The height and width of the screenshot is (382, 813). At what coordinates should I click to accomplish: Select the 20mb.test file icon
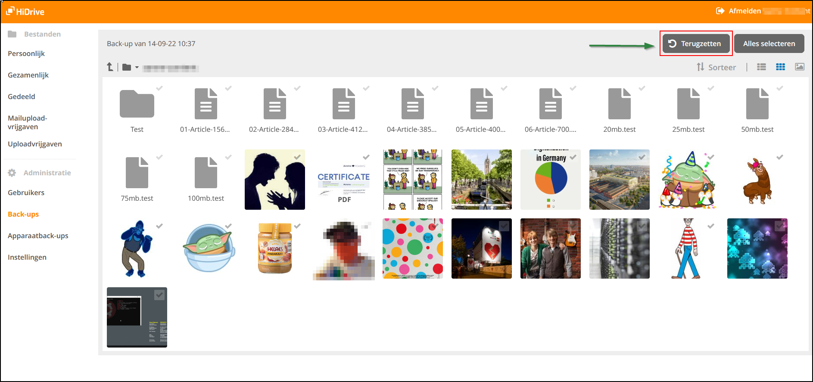coord(620,104)
